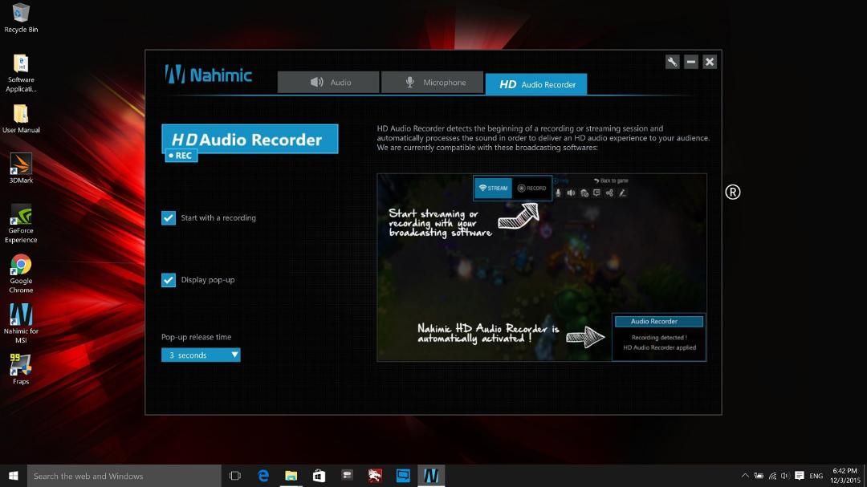
Task: Uncheck Start with a recording
Action: point(169,217)
